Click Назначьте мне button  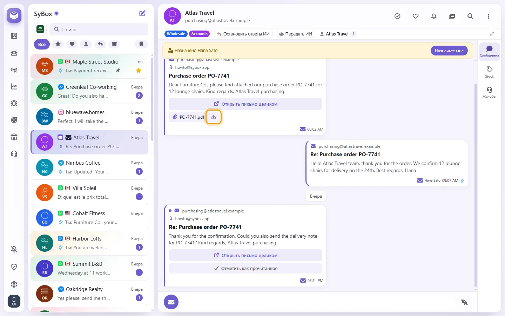click(449, 51)
